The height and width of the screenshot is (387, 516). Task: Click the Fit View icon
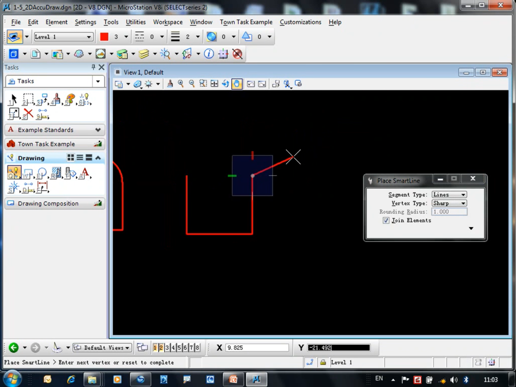click(x=215, y=84)
